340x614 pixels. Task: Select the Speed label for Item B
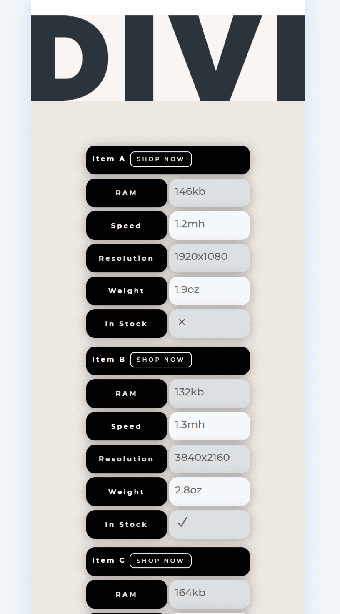coord(126,426)
